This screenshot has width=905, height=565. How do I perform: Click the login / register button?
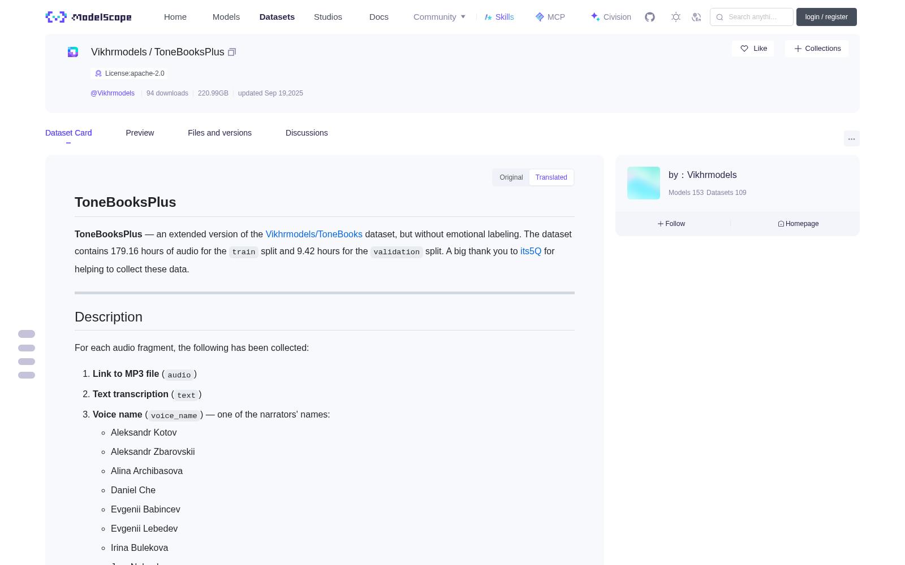(826, 17)
